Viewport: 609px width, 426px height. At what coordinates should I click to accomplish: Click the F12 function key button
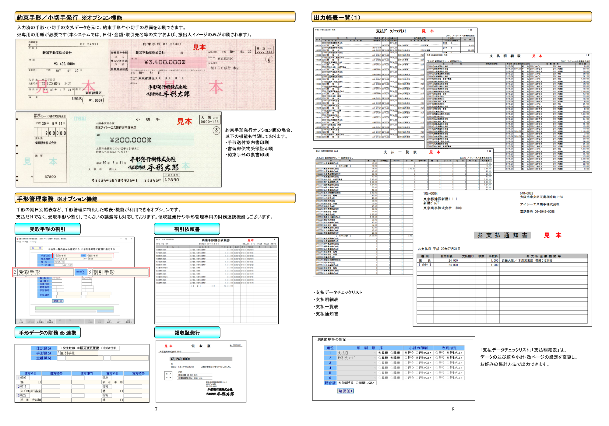[x=128, y=321]
